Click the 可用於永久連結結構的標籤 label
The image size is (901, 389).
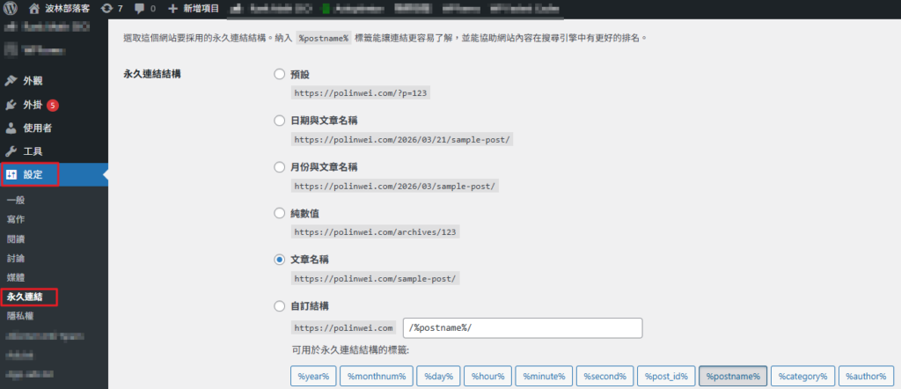tap(350, 349)
